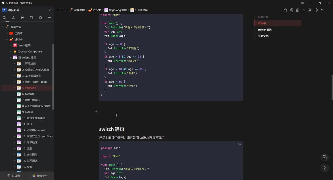Open page 6. for 循环

(x=28, y=94)
